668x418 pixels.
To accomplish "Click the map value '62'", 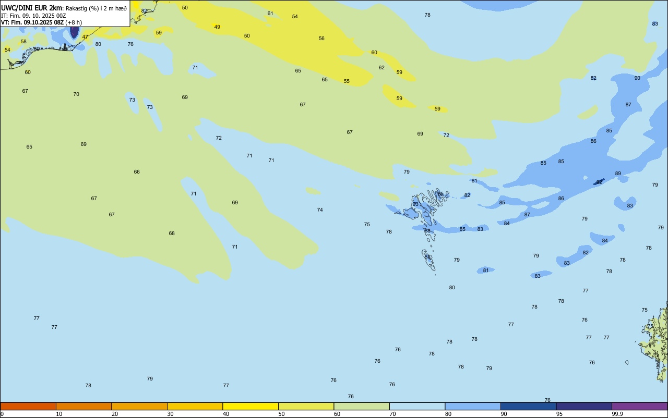I will (x=381, y=68).
